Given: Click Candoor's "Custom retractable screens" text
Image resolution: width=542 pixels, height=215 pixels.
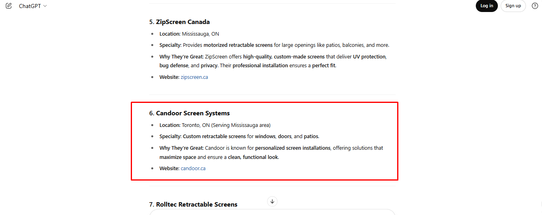Looking at the screenshot, I should pyautogui.click(x=214, y=137).
